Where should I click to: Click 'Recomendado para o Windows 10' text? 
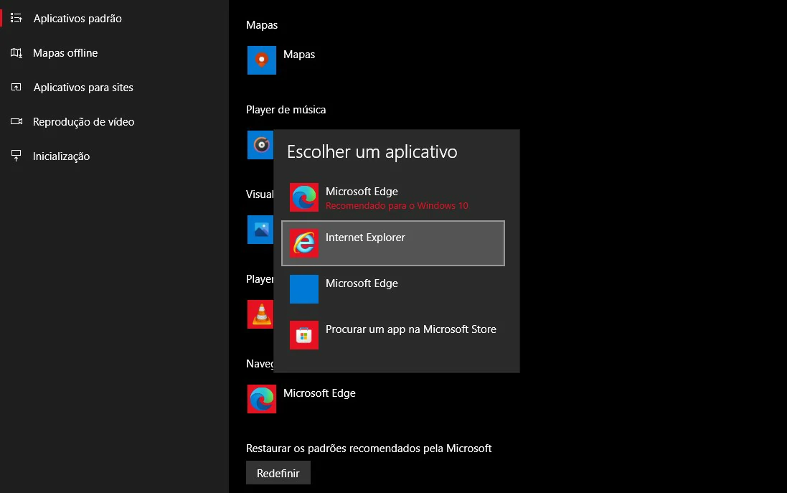397,206
